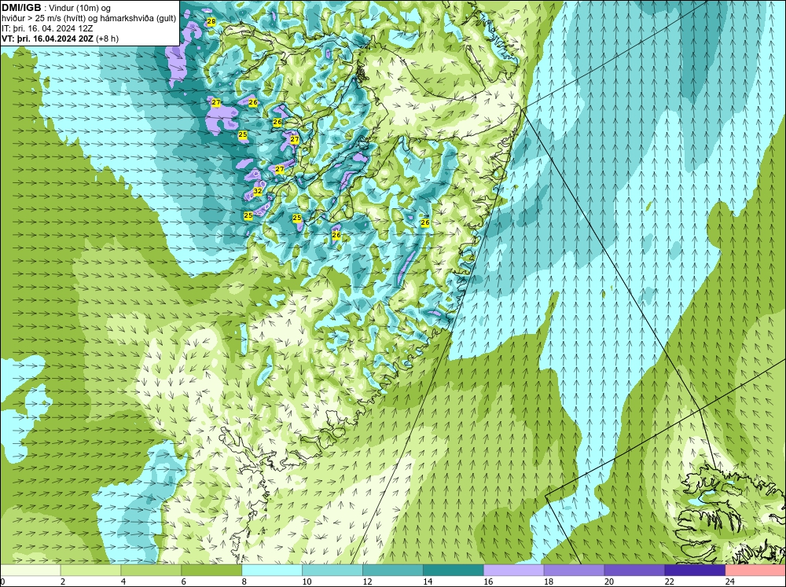The height and width of the screenshot is (587, 786).
Task: Pick the light green 2–4 m/s legend swatch
Action: [x=90, y=570]
